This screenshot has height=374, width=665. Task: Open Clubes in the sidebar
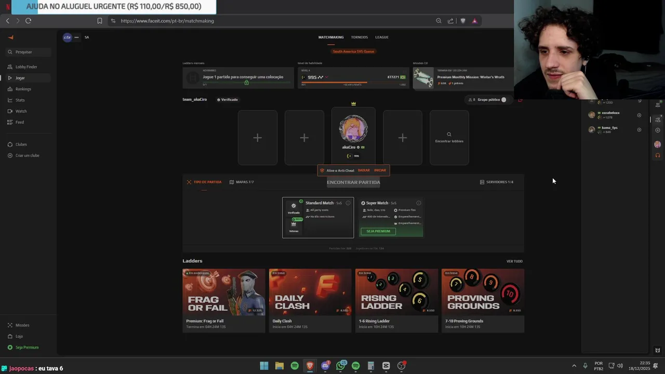click(29, 144)
